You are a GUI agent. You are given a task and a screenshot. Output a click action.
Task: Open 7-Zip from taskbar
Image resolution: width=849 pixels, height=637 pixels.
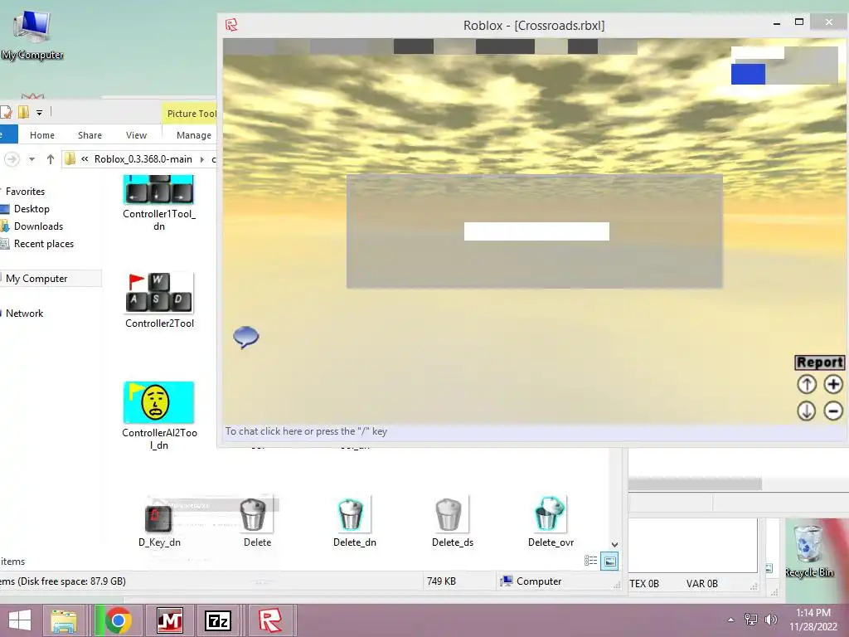click(x=218, y=620)
